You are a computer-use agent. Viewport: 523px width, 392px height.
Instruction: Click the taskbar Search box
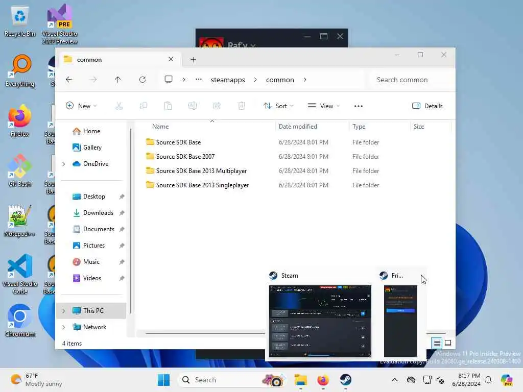tap(232, 380)
